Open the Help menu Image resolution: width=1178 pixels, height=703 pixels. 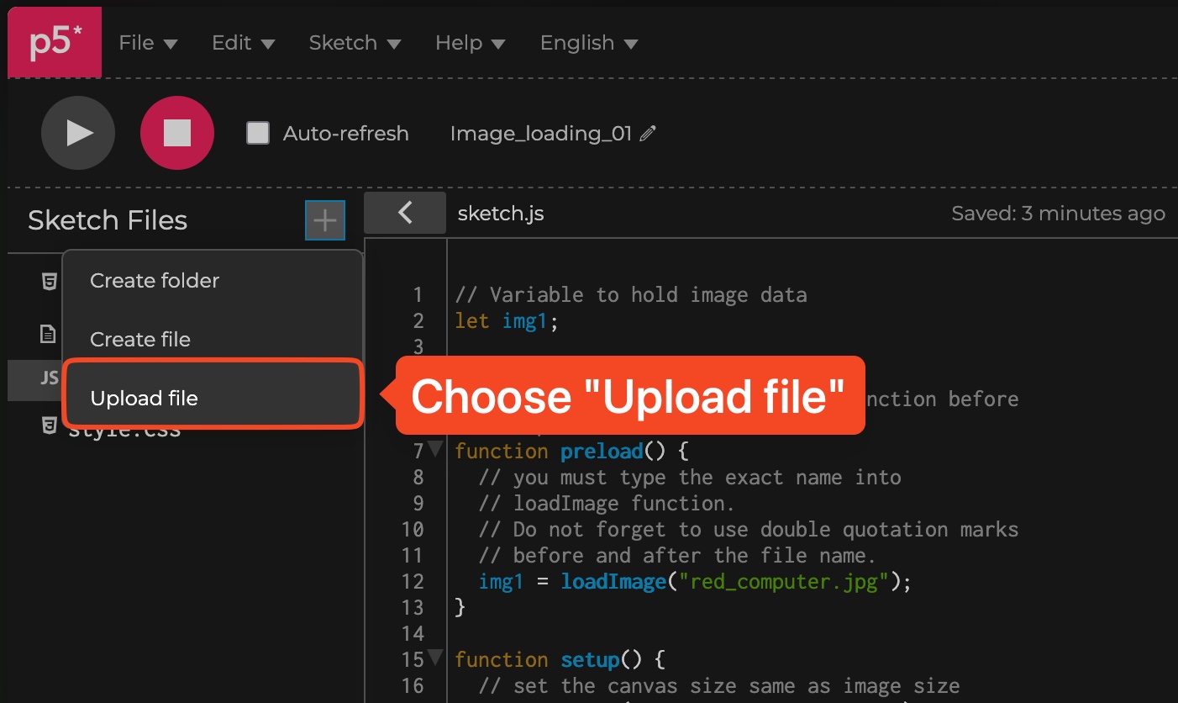click(x=470, y=43)
